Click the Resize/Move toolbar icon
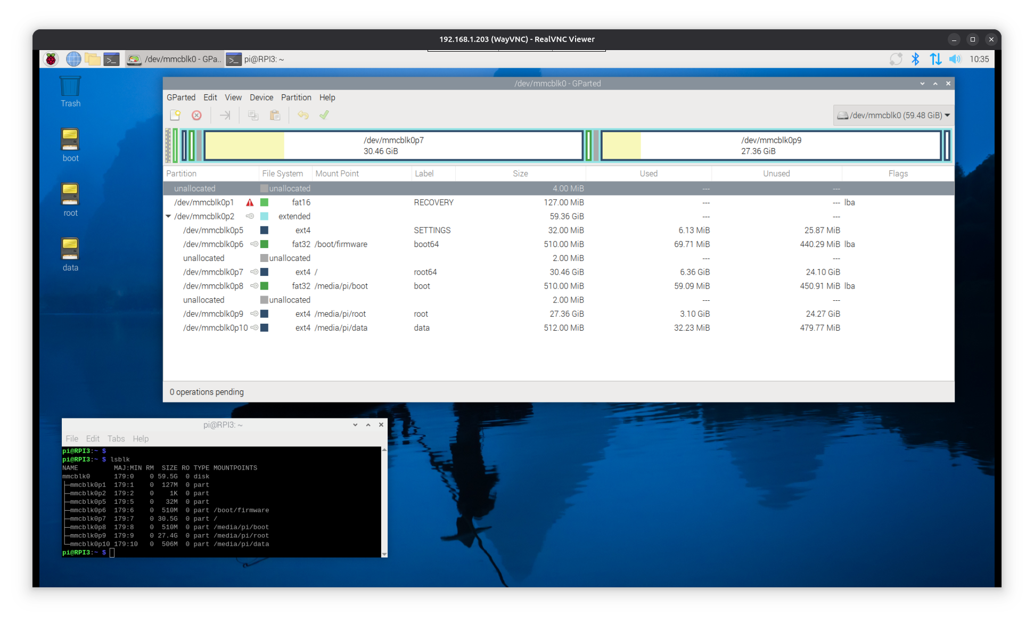The height and width of the screenshot is (623, 1034). pyautogui.click(x=225, y=115)
